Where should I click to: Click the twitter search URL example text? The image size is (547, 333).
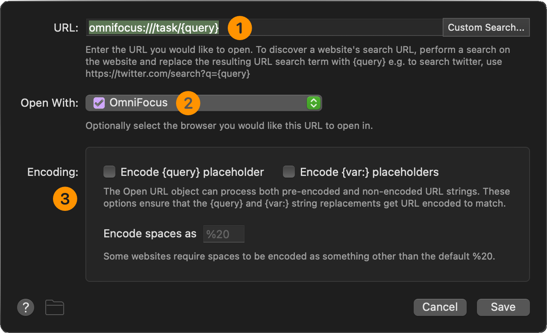tap(168, 73)
